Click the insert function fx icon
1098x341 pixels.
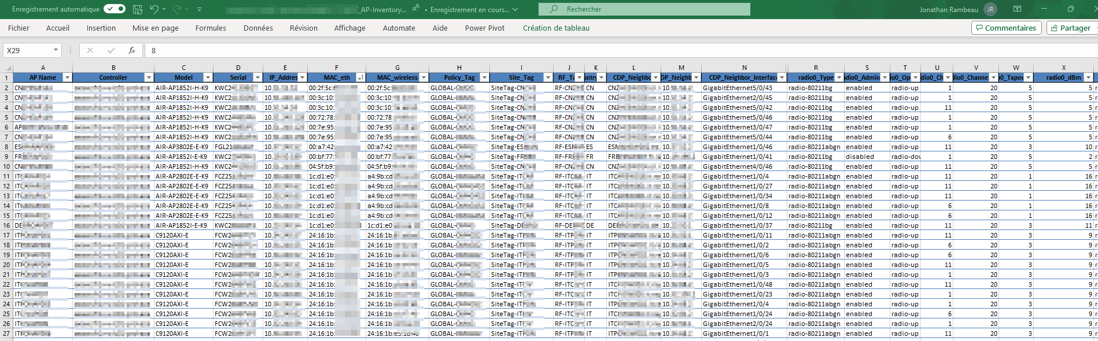[x=132, y=50]
